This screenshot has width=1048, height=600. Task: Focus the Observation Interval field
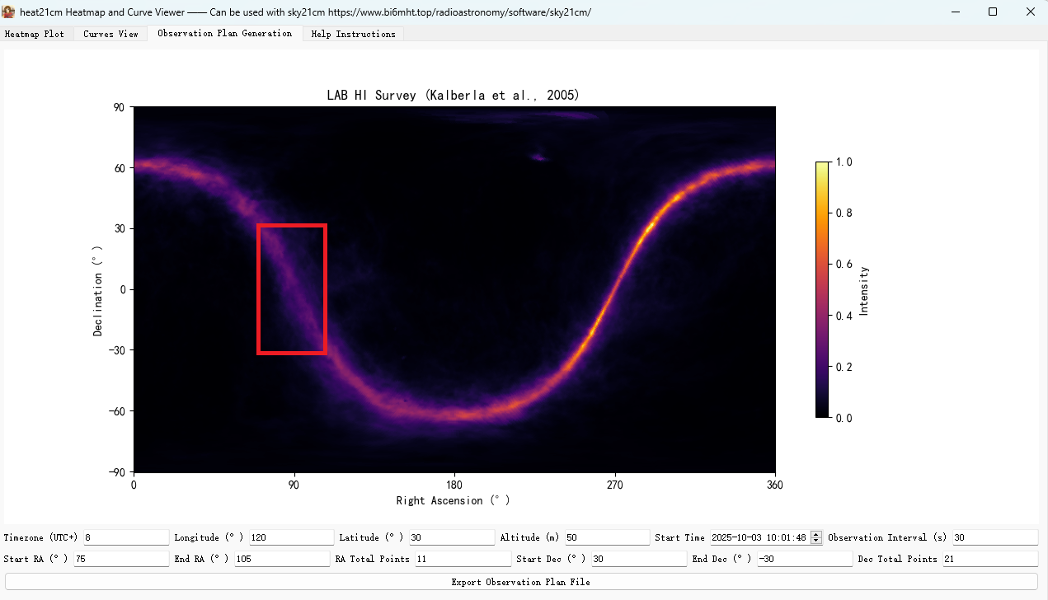[x=994, y=537]
